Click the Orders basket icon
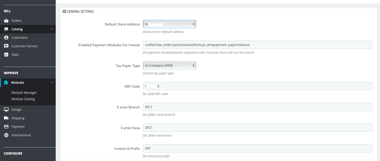 (6, 21)
